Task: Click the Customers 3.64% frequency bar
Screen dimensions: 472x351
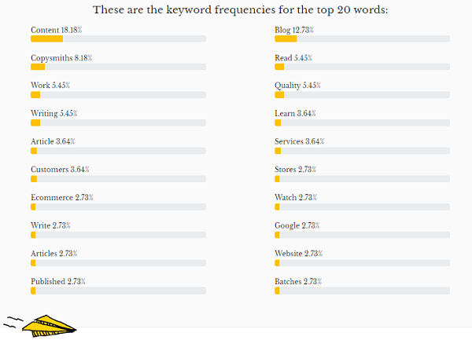Action: tap(118, 179)
